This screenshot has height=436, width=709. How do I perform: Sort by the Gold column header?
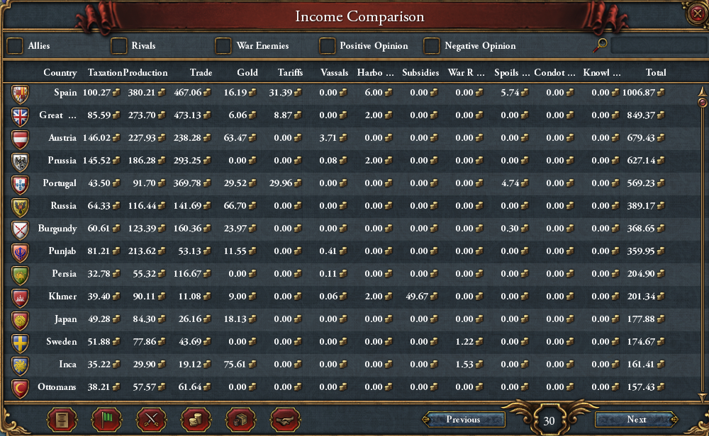[x=247, y=72]
